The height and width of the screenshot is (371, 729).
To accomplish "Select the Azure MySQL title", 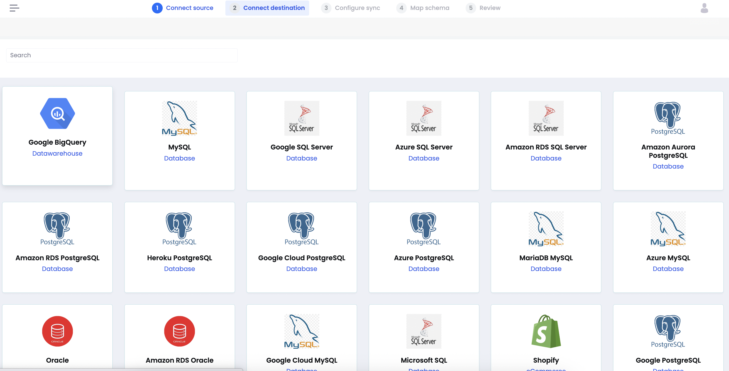I will pos(668,258).
